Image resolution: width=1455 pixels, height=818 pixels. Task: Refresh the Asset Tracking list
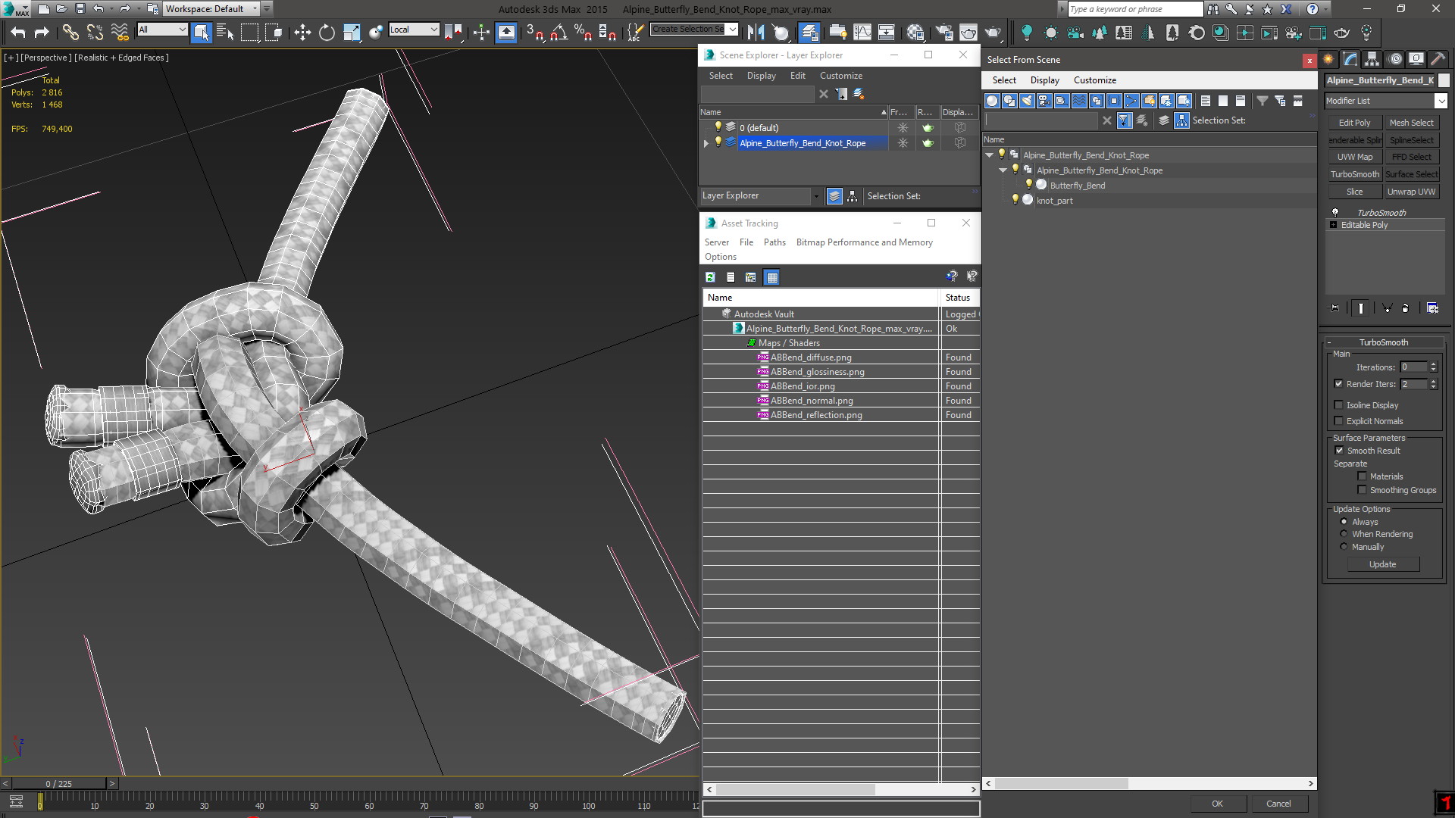pos(710,277)
